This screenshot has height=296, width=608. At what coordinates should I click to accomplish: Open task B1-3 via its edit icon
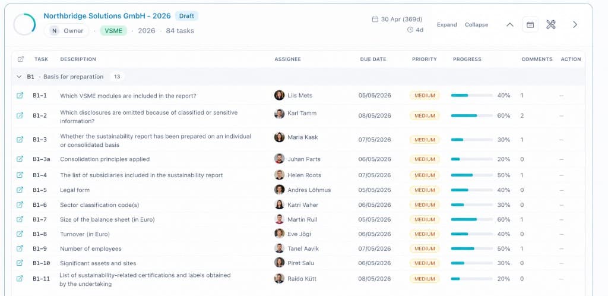pos(20,140)
